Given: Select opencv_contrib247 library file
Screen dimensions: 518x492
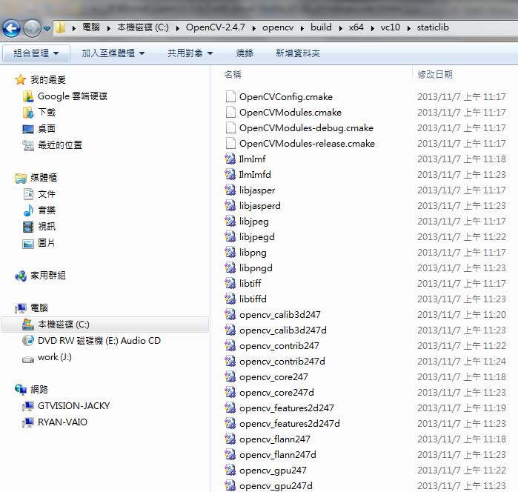Looking at the screenshot, I should [x=279, y=345].
